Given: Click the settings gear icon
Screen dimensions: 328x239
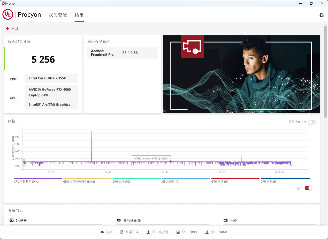Looking at the screenshot, I should point(322,15).
